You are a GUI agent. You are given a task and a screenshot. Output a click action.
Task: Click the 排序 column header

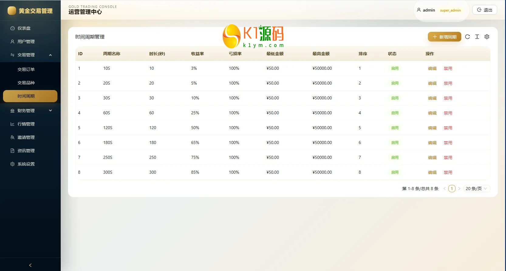[363, 54]
